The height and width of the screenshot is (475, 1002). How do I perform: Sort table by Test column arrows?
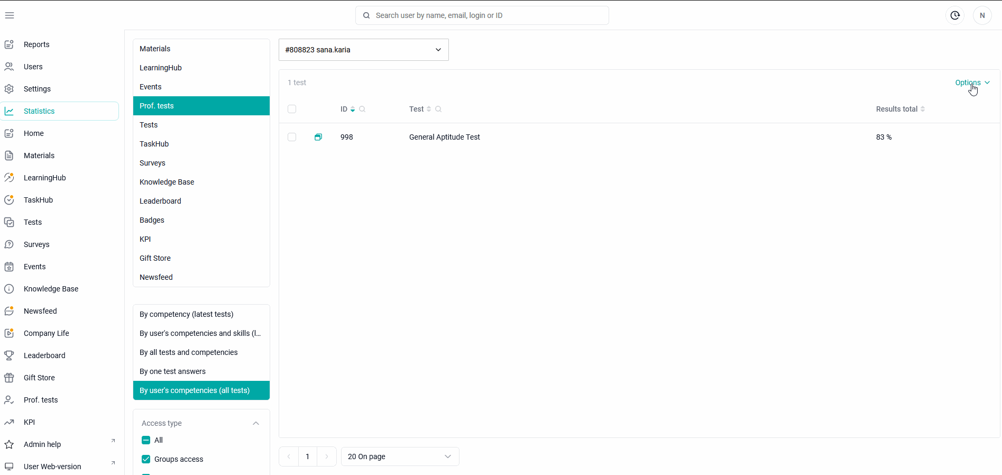[429, 109]
